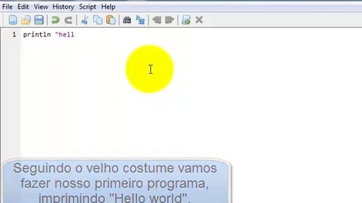Open the Help menu
Image resolution: width=362 pixels, height=203 pixels.
108,7
